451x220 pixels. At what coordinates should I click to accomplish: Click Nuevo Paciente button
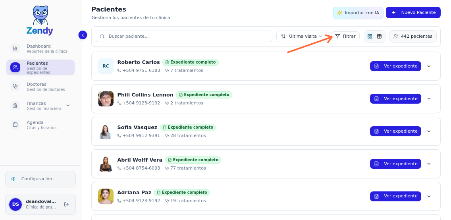[x=413, y=13]
